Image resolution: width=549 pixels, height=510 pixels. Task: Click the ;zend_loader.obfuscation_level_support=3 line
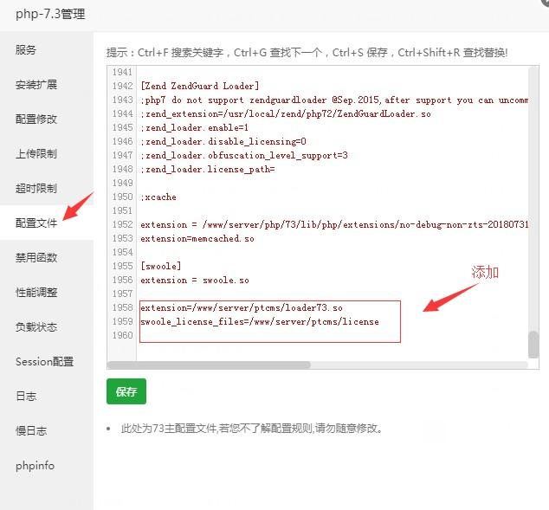(244, 155)
